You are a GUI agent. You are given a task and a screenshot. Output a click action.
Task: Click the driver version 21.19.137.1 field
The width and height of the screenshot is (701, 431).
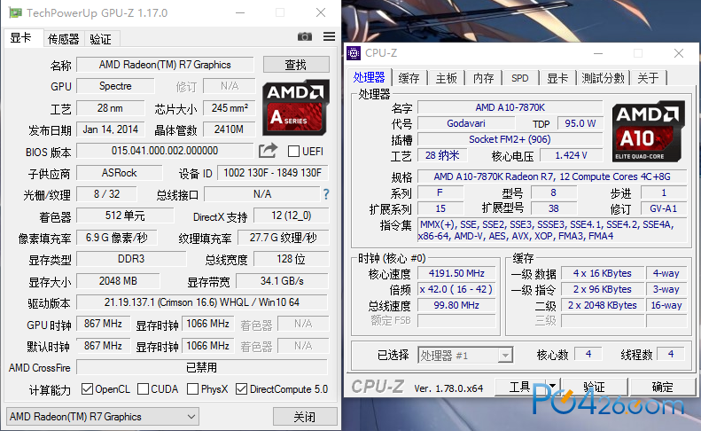point(202,302)
